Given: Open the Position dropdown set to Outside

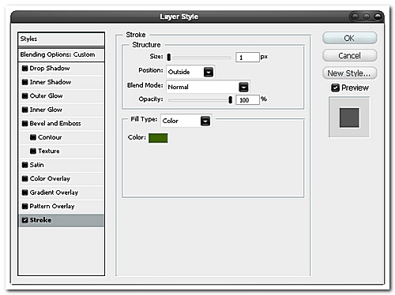Looking at the screenshot, I should click(190, 72).
